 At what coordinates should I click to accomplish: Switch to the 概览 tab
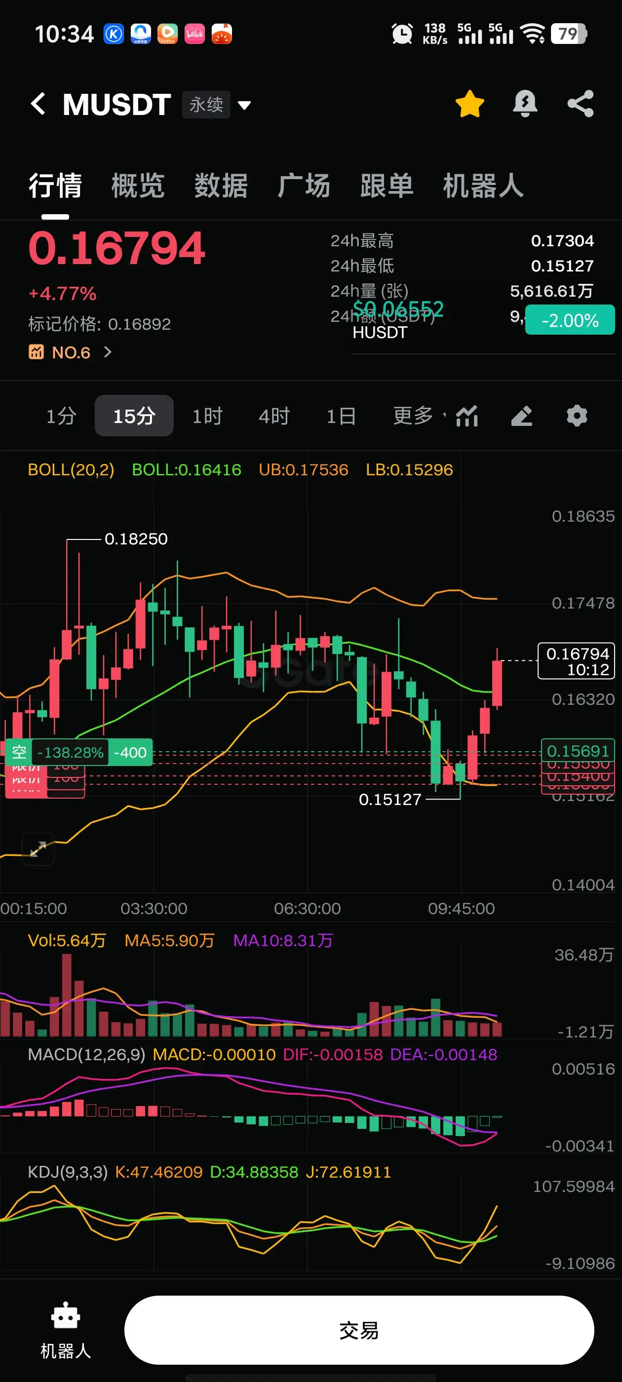pyautogui.click(x=138, y=186)
